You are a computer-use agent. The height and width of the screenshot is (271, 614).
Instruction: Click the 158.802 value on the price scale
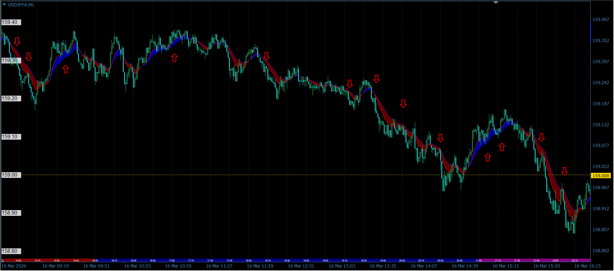601,251
